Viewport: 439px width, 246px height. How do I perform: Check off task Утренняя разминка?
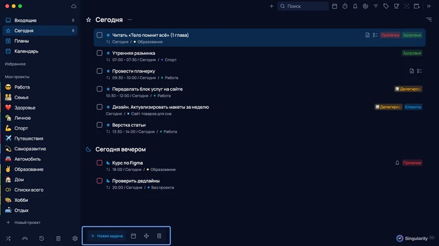[99, 53]
